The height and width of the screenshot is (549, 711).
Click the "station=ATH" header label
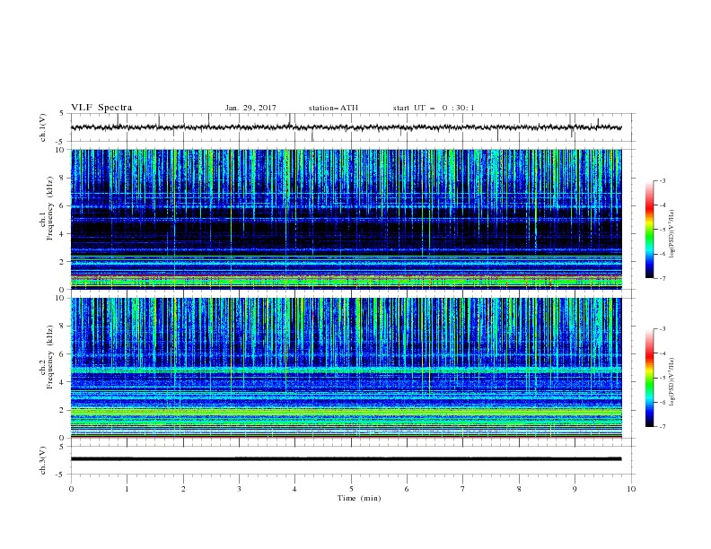click(x=333, y=108)
